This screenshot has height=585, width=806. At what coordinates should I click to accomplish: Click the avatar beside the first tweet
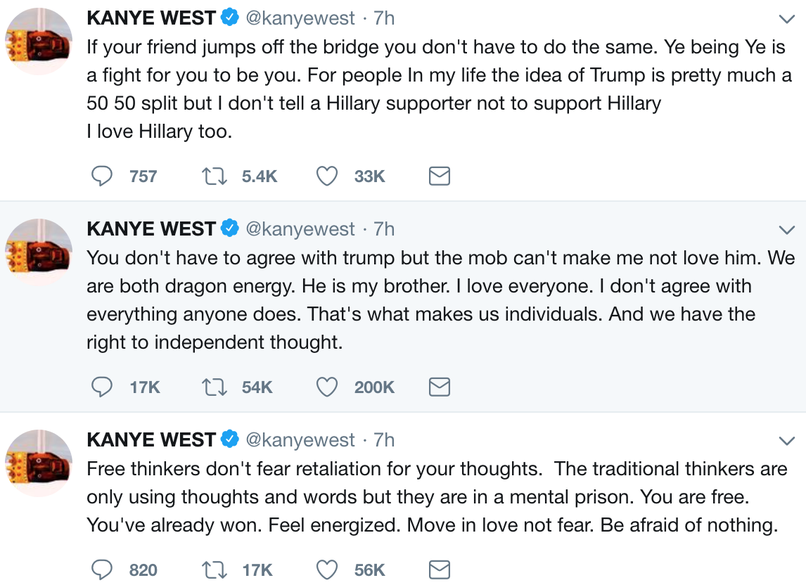click(39, 41)
